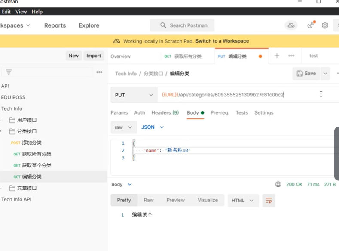Click the Save button
Image resolution: width=339 pixels, height=251 pixels.
(x=306, y=74)
